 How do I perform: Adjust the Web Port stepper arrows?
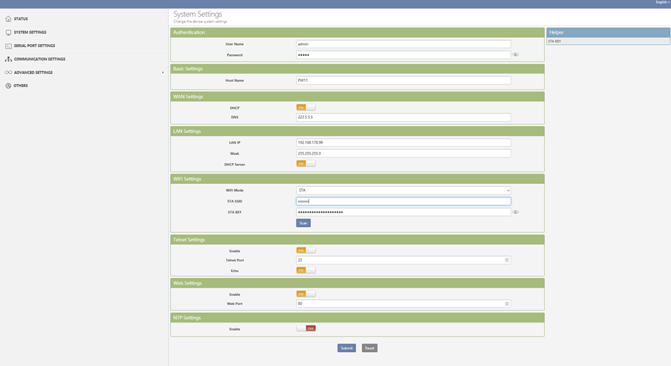pyautogui.click(x=506, y=304)
